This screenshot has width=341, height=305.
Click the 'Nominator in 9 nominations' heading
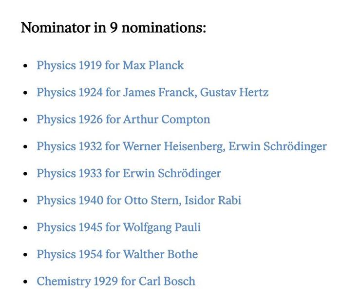pos(114,28)
